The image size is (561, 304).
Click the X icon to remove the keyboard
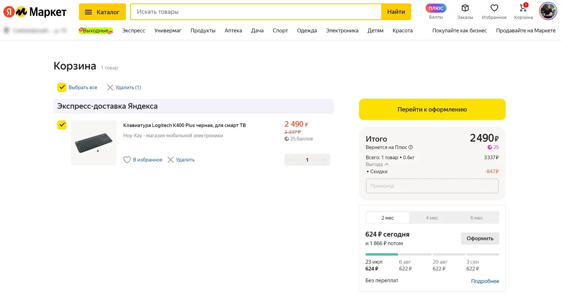[x=171, y=160]
